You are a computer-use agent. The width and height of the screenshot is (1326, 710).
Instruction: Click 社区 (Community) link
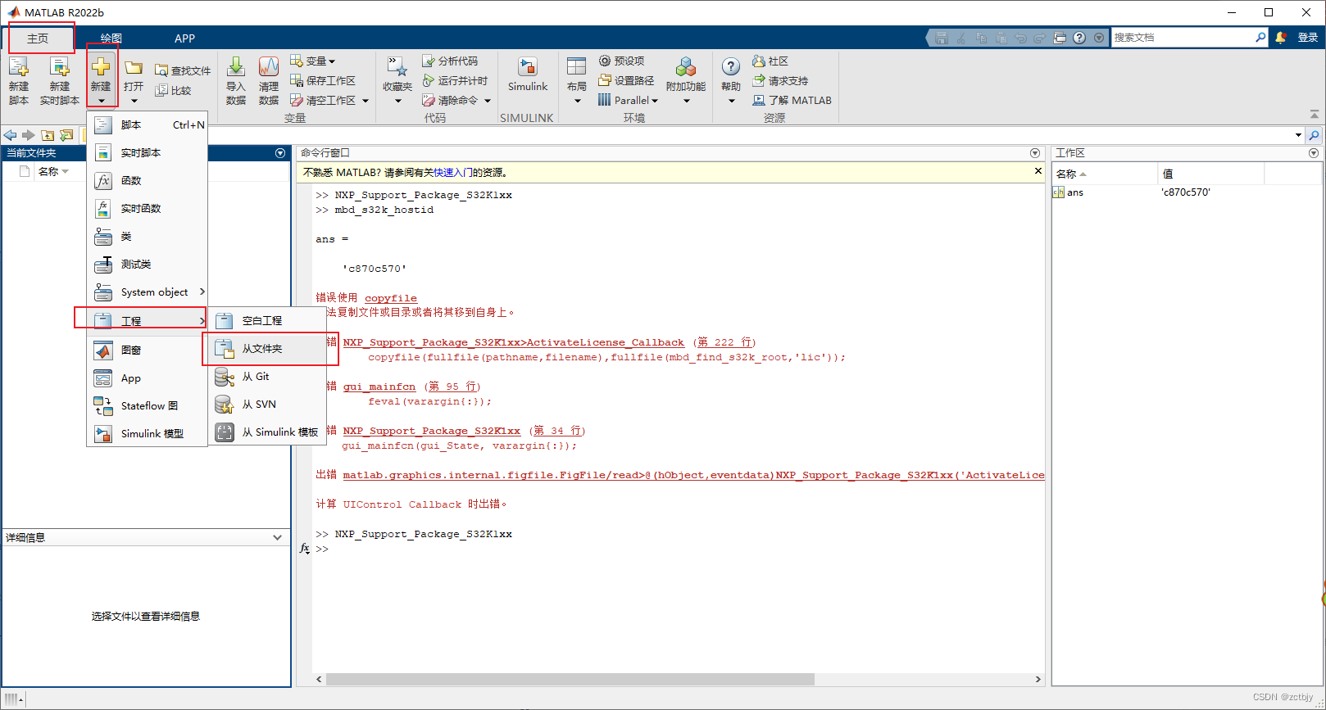tap(770, 61)
